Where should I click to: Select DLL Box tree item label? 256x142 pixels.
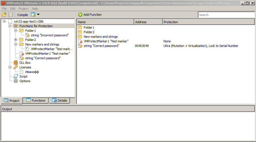point(25,63)
